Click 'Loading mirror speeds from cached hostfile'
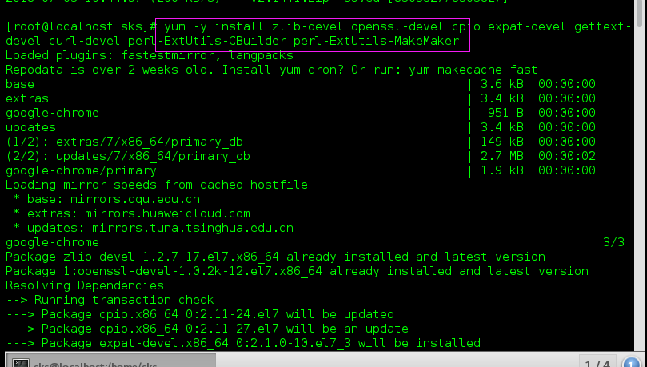647x367 pixels. pyautogui.click(x=157, y=185)
